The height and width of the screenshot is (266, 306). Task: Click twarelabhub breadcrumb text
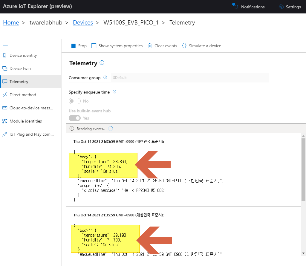tap(46, 23)
